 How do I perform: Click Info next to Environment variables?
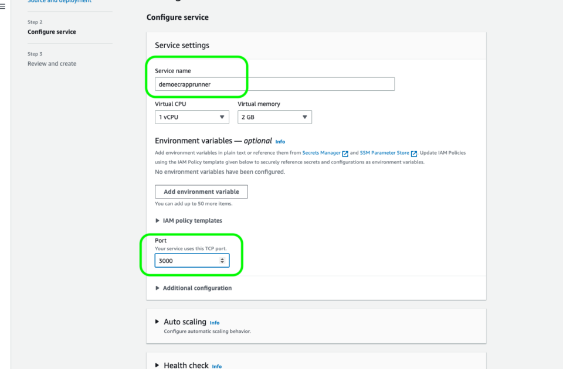(x=280, y=141)
